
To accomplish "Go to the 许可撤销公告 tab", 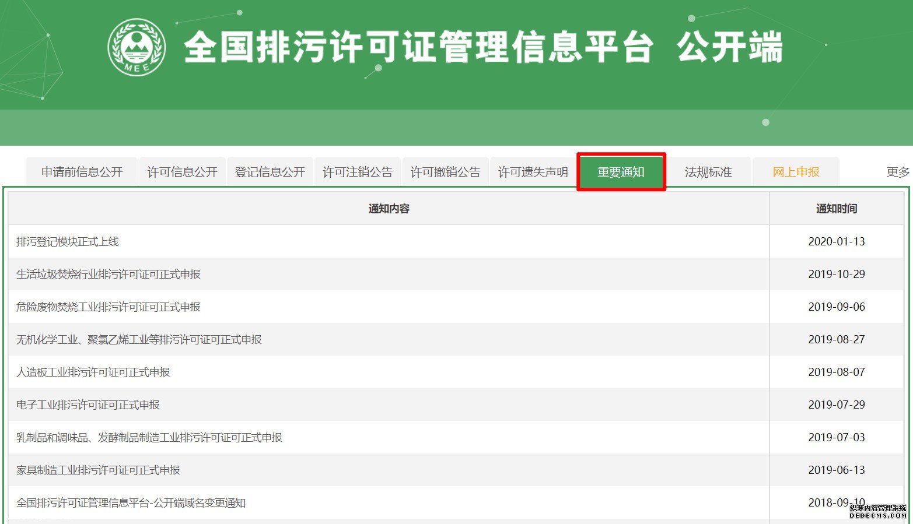I will (x=445, y=172).
